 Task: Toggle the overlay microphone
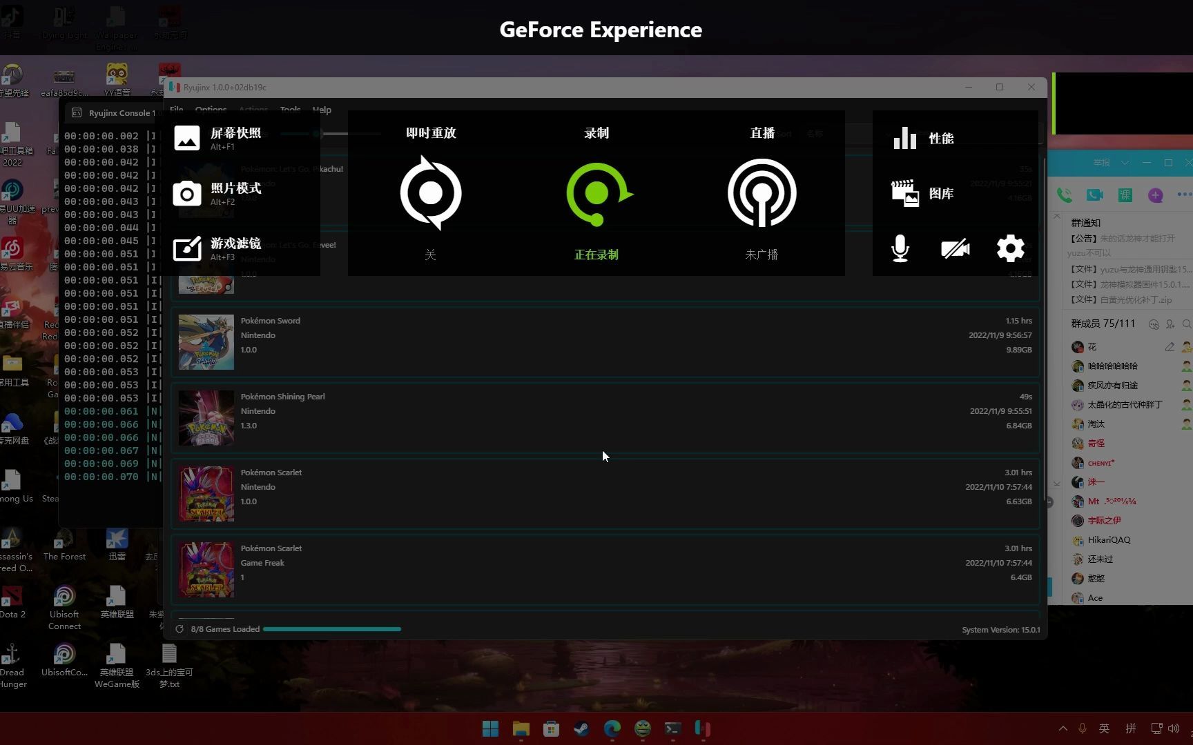900,248
